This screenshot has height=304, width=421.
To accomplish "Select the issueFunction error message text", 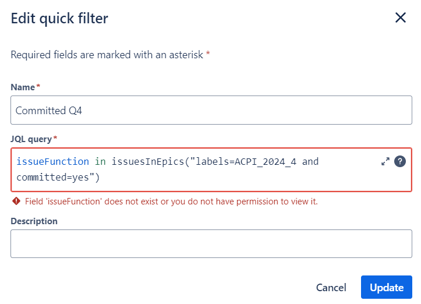I will pos(171,202).
